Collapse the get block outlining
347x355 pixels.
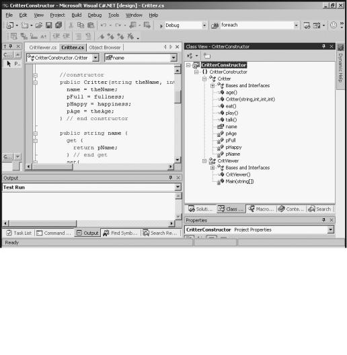[36, 141]
